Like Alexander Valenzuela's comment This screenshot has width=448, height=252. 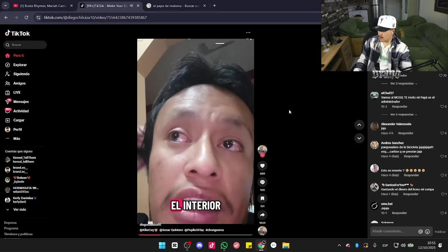(x=442, y=133)
